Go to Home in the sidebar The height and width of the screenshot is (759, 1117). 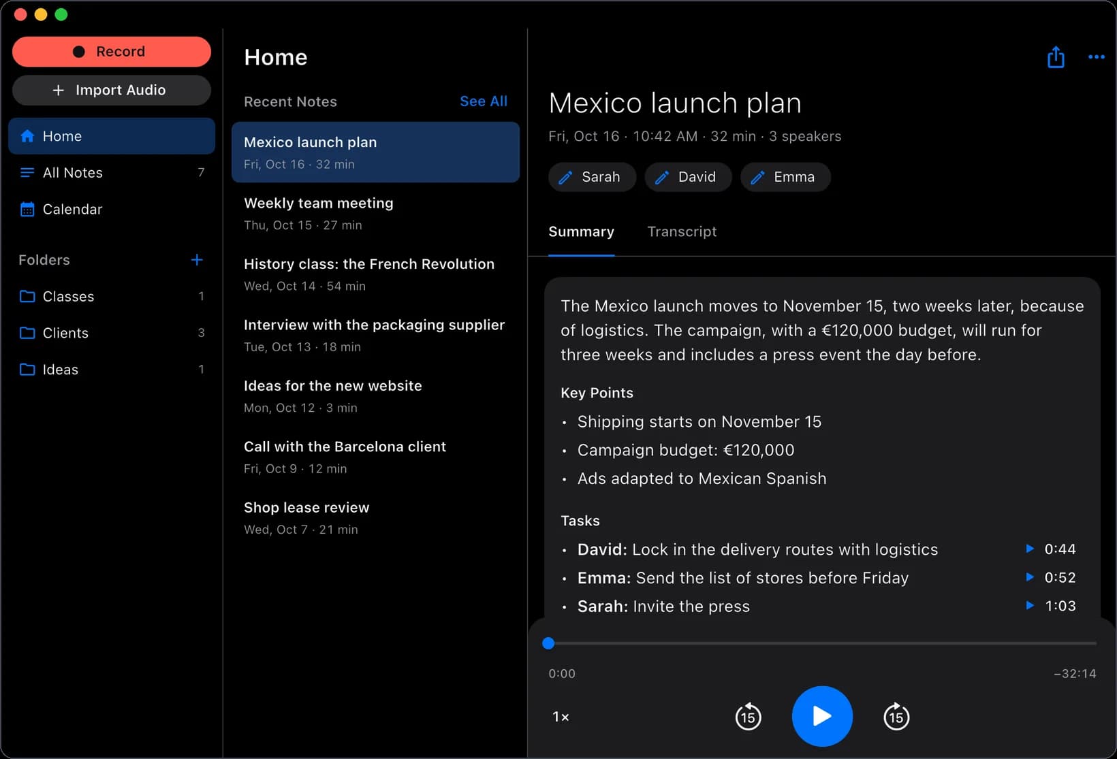tap(112, 136)
